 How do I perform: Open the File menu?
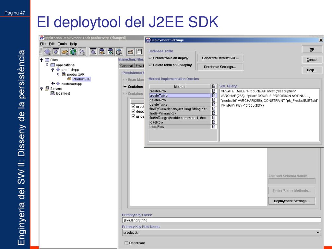[43, 44]
